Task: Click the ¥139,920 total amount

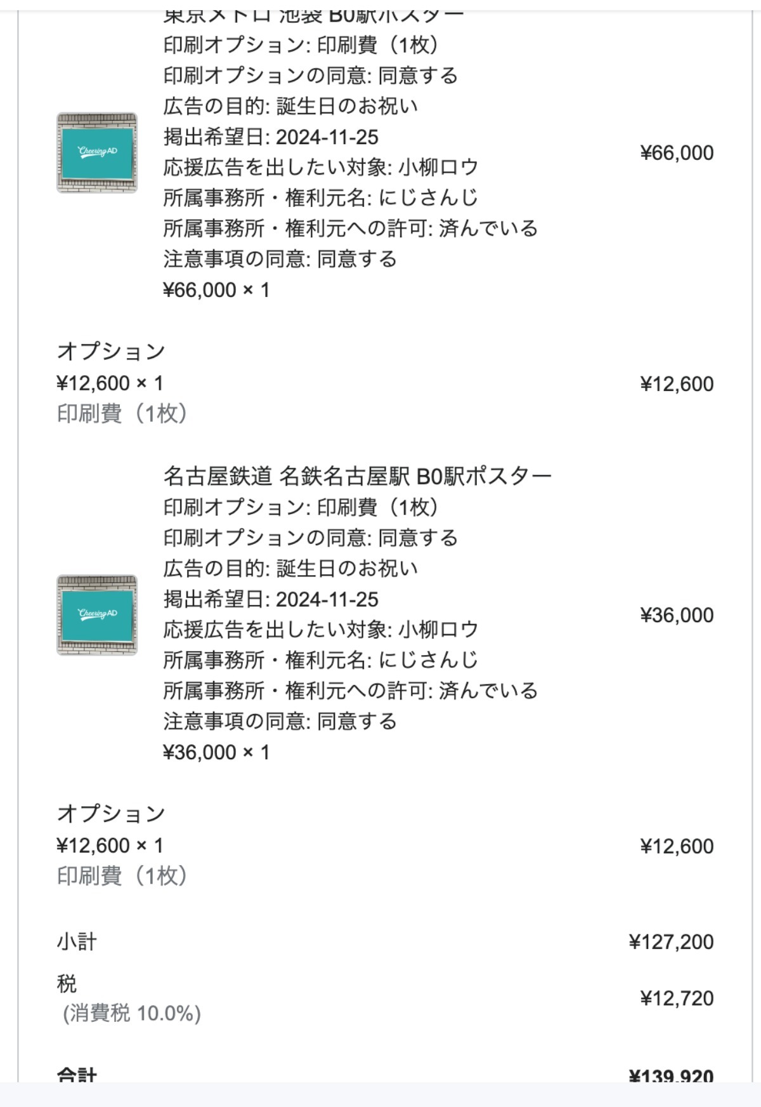Action: point(671,1076)
